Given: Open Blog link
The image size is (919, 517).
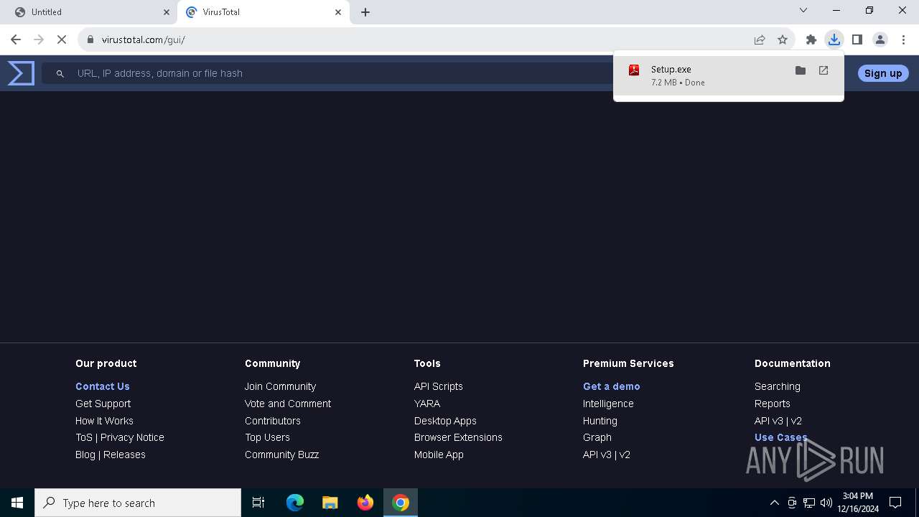Looking at the screenshot, I should 85,455.
